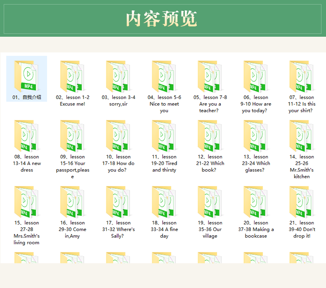Click label '39-40 Don't drop it!'

(x=302, y=229)
